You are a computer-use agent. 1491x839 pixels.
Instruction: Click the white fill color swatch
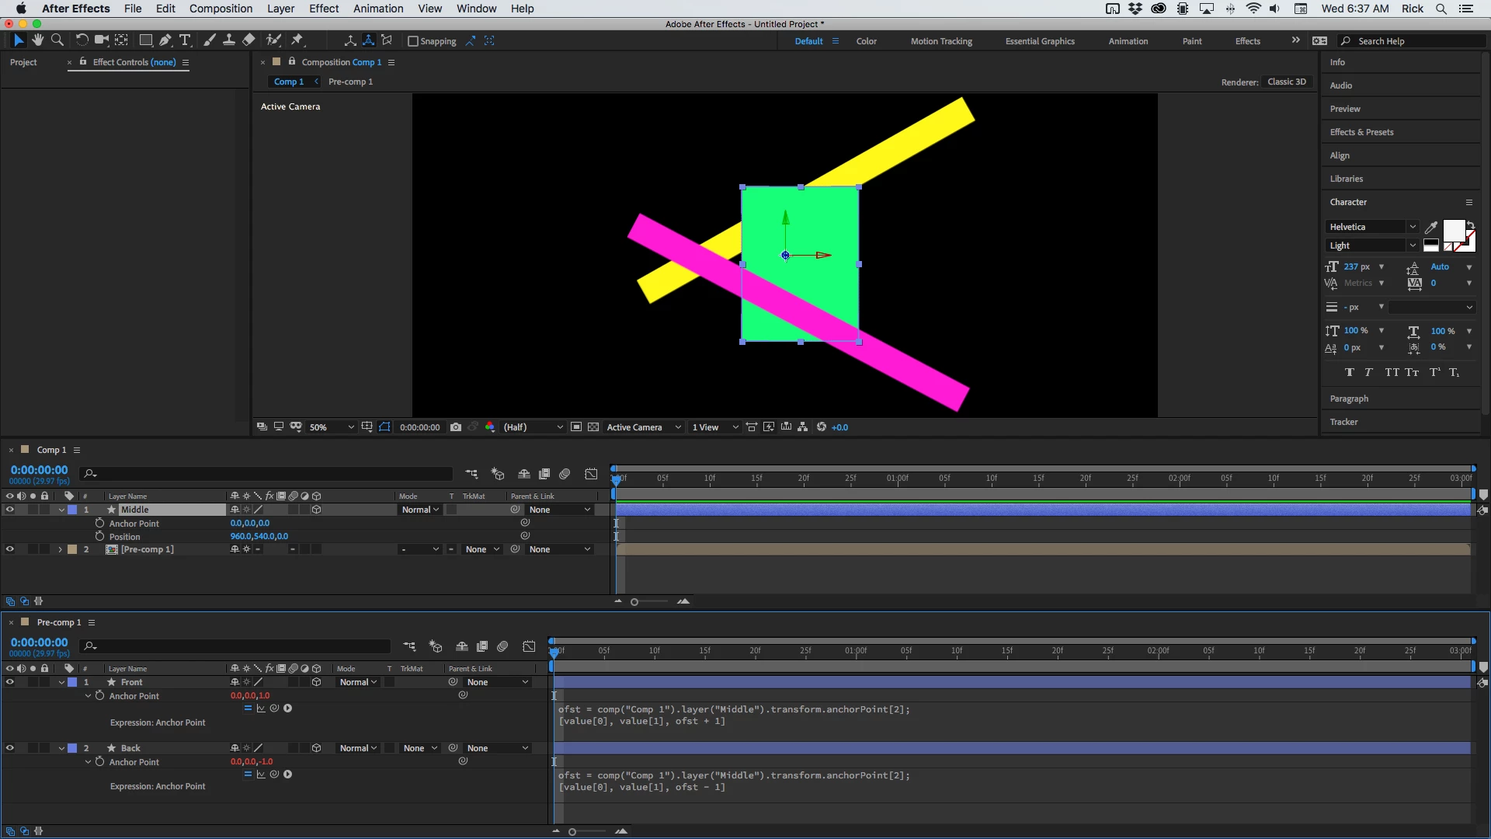(x=1453, y=231)
